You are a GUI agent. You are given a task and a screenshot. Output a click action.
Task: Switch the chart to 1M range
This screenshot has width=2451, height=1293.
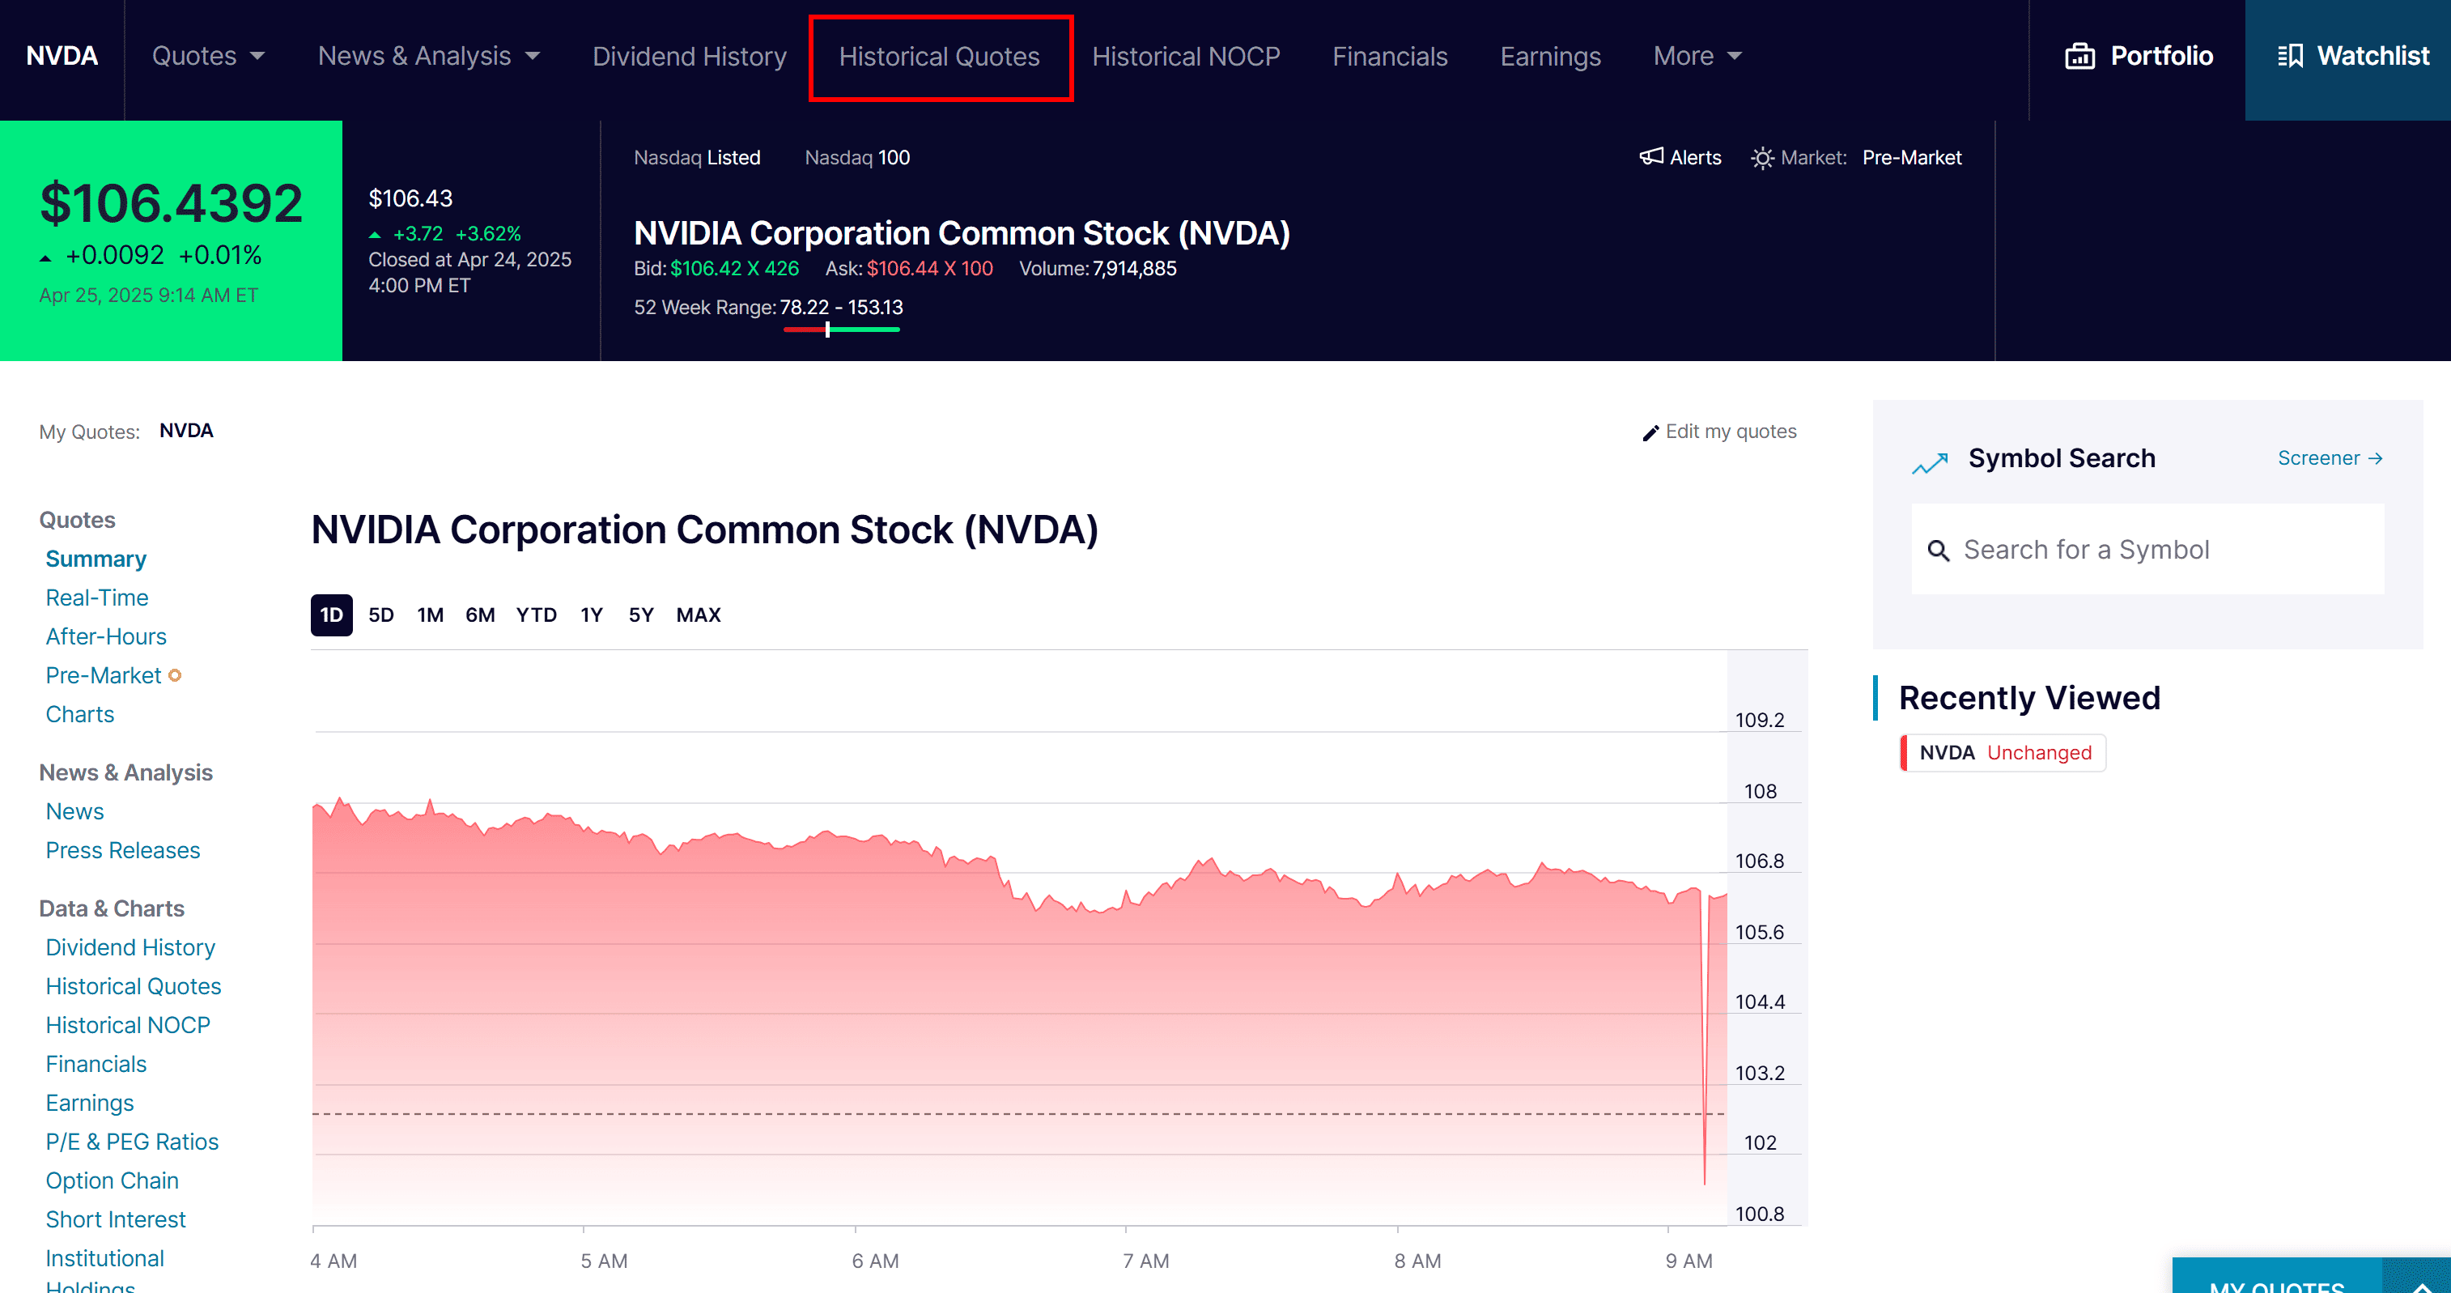click(430, 615)
